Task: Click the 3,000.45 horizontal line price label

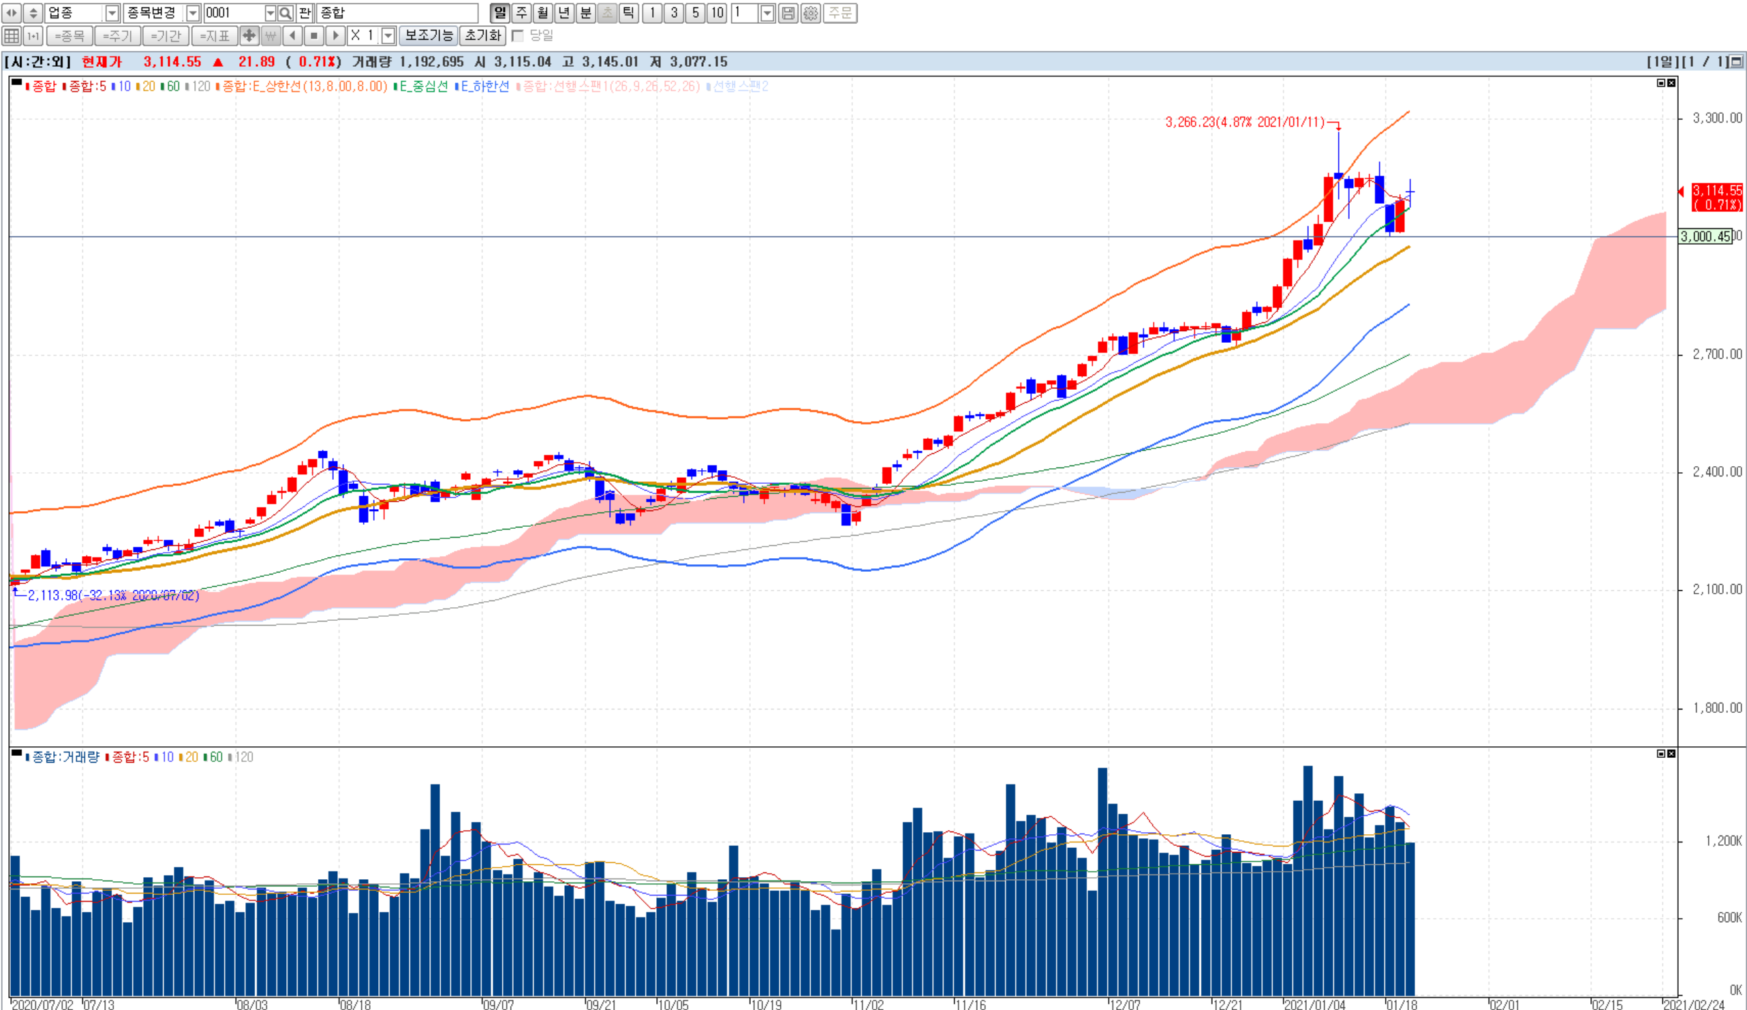Action: click(1705, 236)
